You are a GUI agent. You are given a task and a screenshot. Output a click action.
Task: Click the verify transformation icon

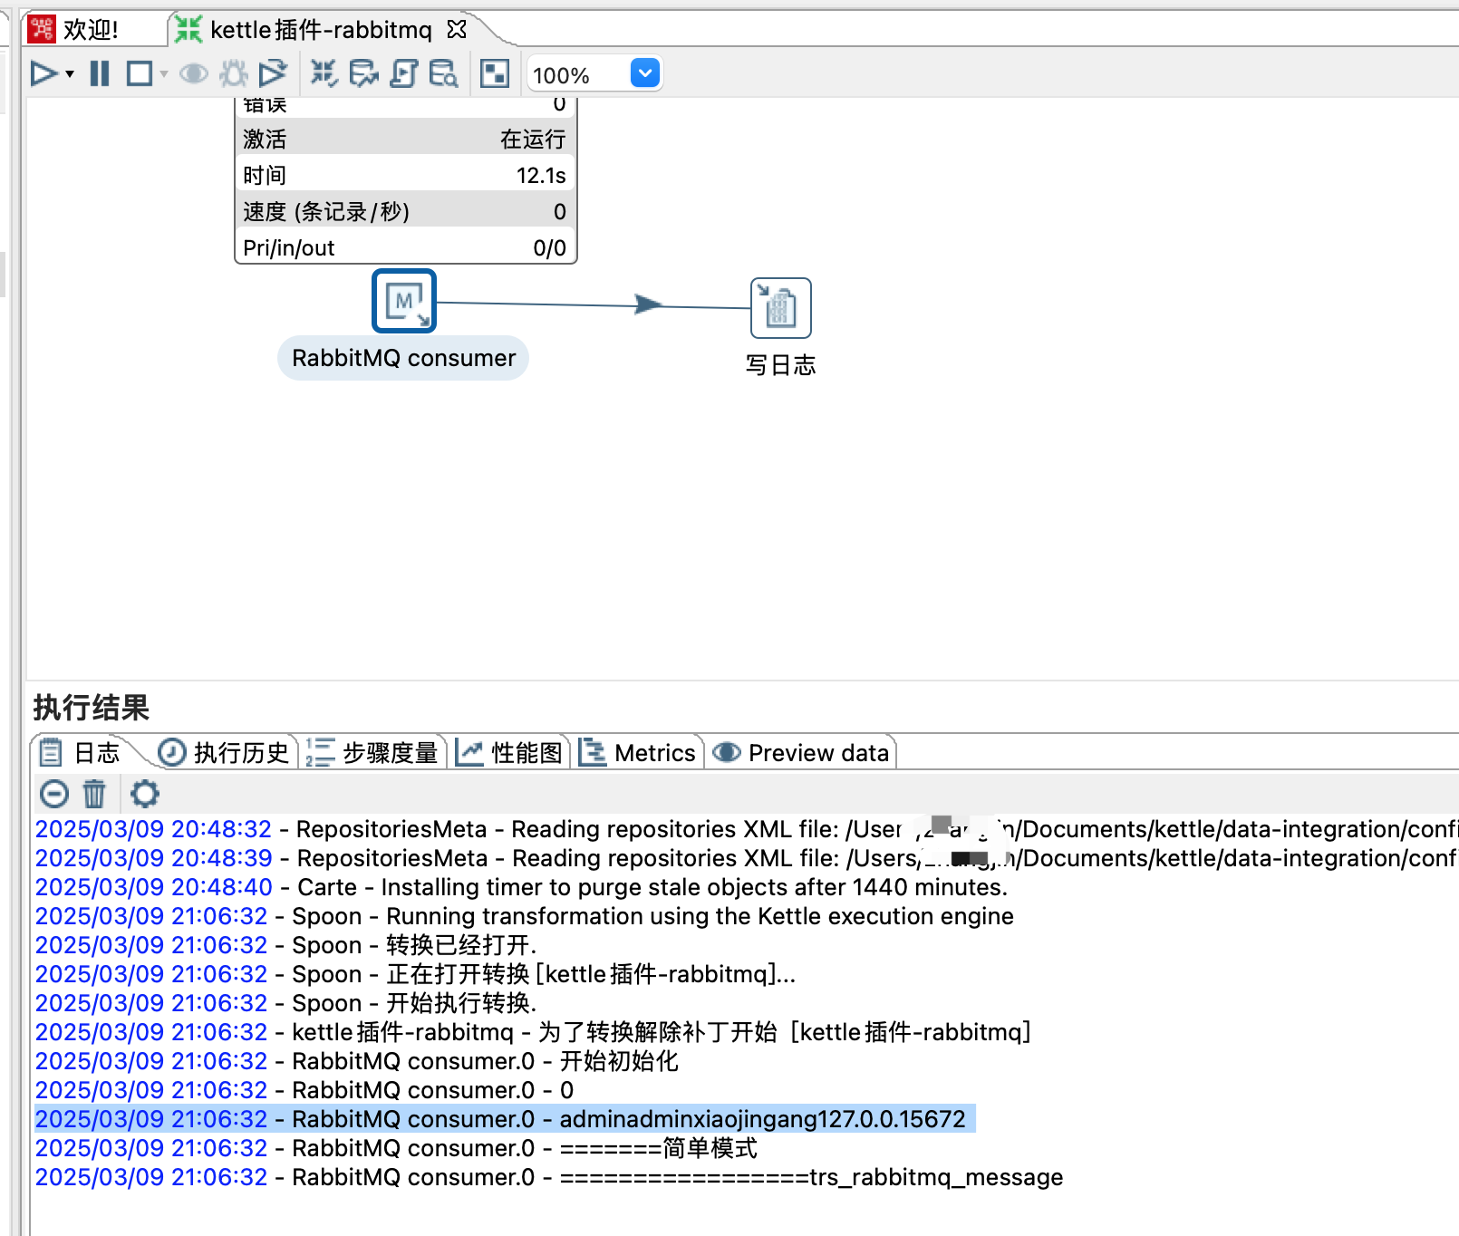point(324,73)
